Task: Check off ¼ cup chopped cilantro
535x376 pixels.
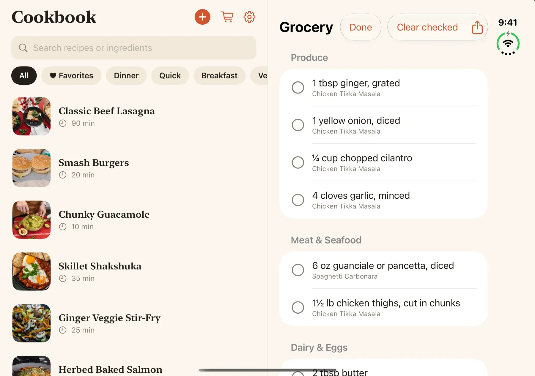Action: click(298, 162)
